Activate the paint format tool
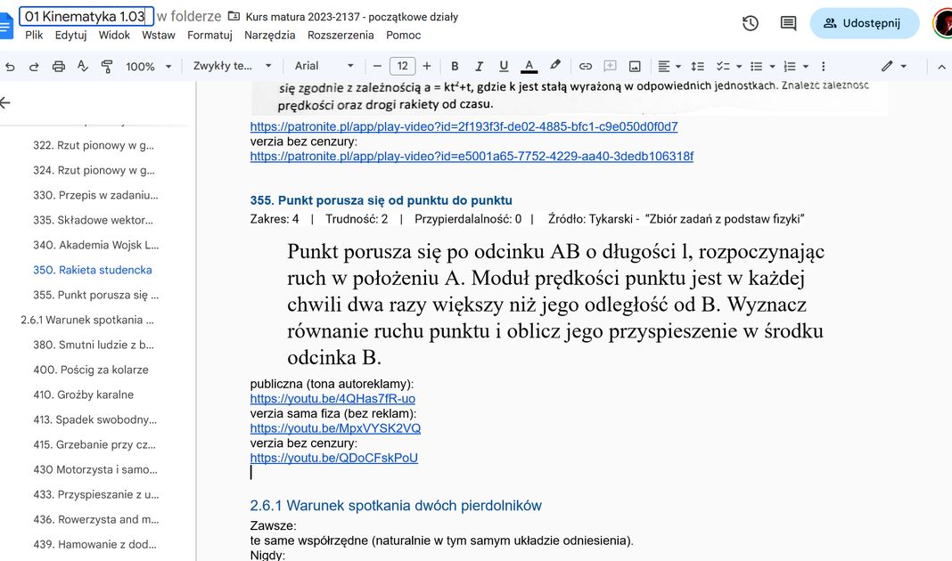The width and height of the screenshot is (952, 561). pyautogui.click(x=107, y=67)
